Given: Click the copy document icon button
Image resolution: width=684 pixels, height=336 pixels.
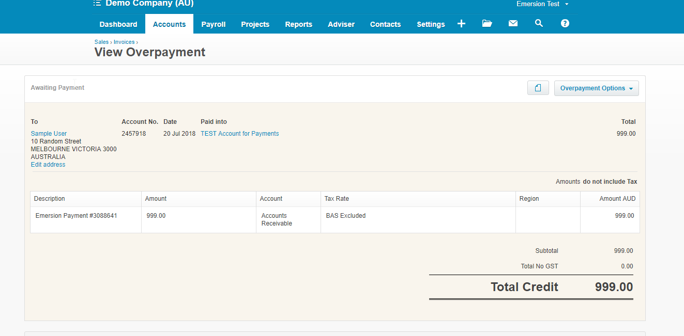Looking at the screenshot, I should (538, 88).
